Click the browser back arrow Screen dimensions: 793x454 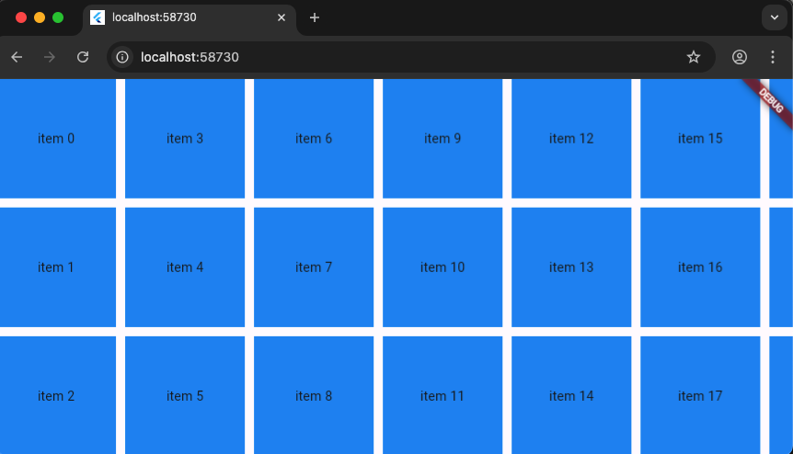17,57
